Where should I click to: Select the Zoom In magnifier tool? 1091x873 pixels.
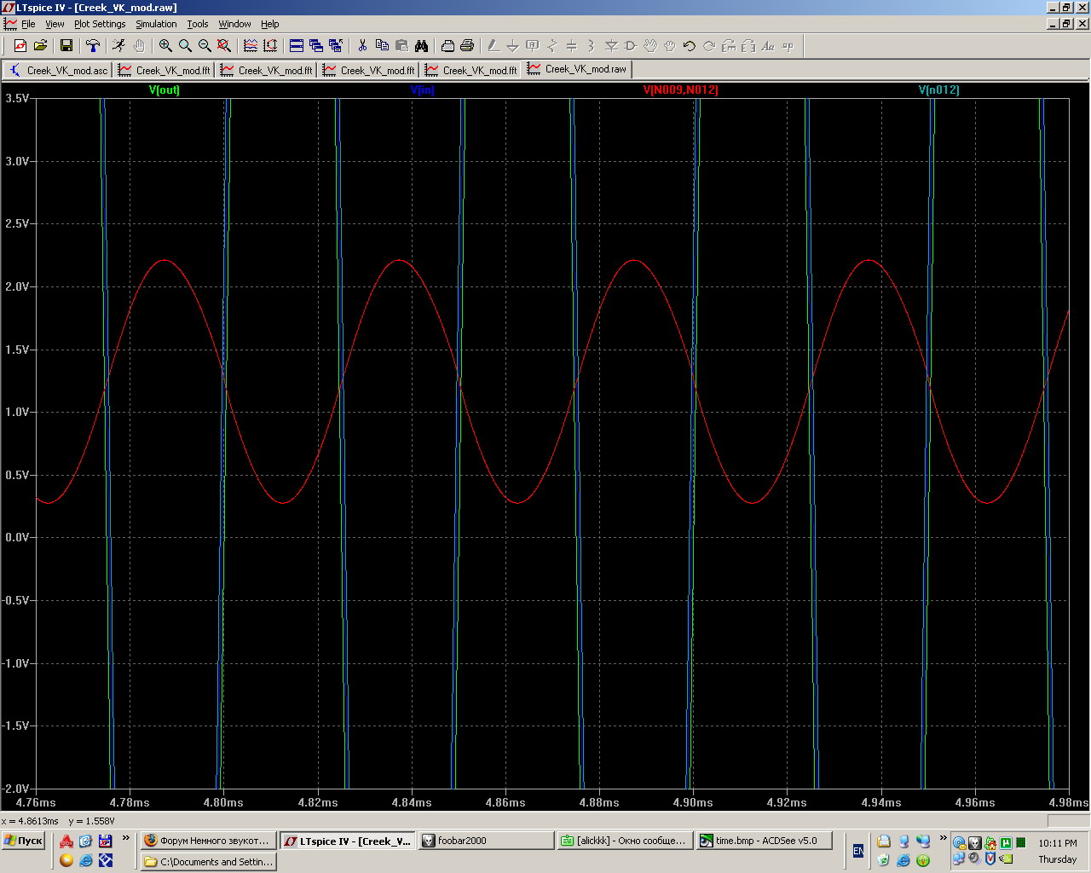pos(165,46)
